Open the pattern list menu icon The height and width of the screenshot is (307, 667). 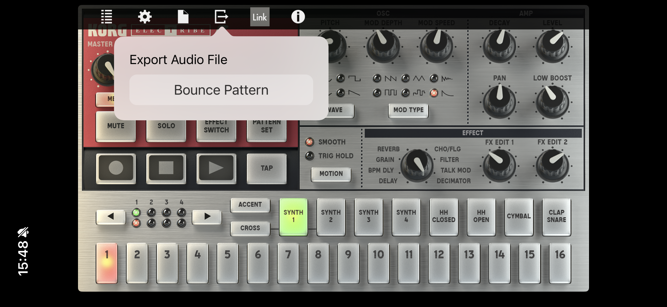(x=106, y=17)
